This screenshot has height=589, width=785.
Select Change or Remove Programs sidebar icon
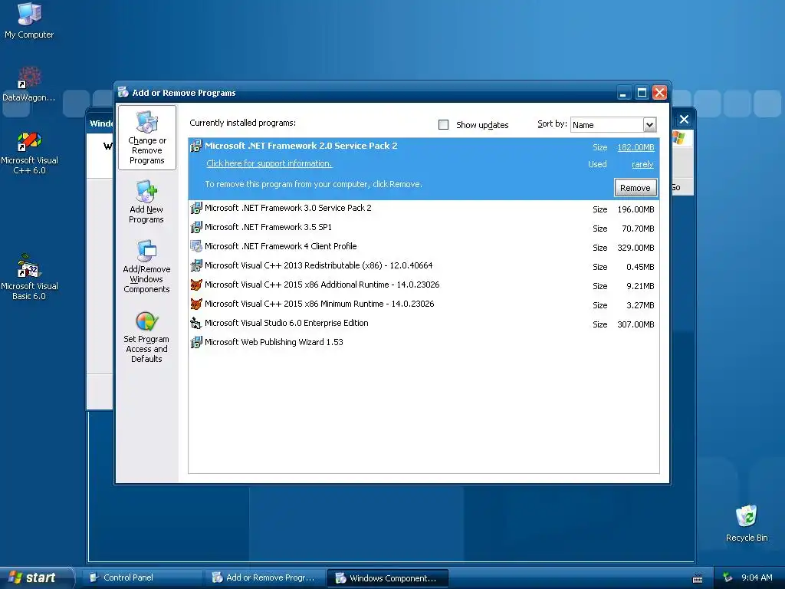(x=146, y=137)
